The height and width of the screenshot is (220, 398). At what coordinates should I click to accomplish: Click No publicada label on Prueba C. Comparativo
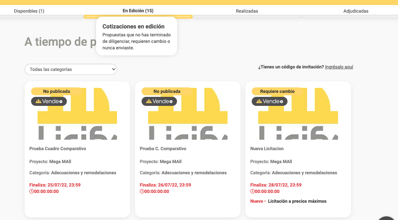click(167, 91)
